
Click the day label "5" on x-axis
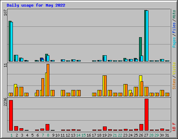click(32, 135)
